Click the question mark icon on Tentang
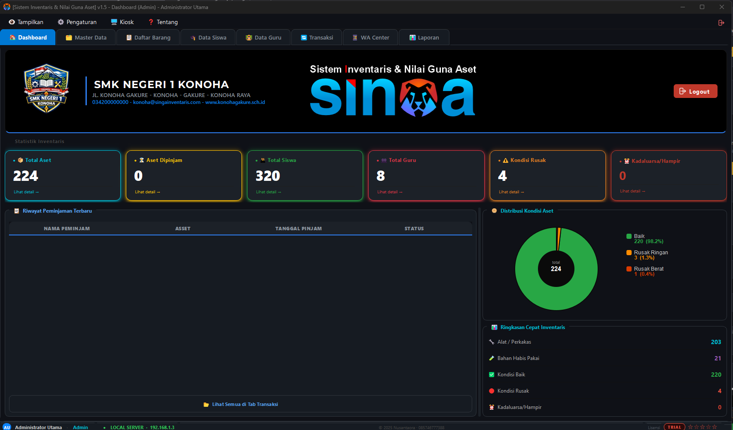The image size is (733, 430). [151, 22]
